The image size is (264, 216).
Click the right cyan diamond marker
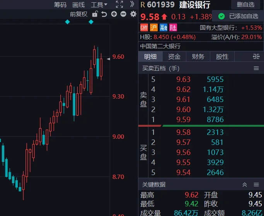(91, 22)
